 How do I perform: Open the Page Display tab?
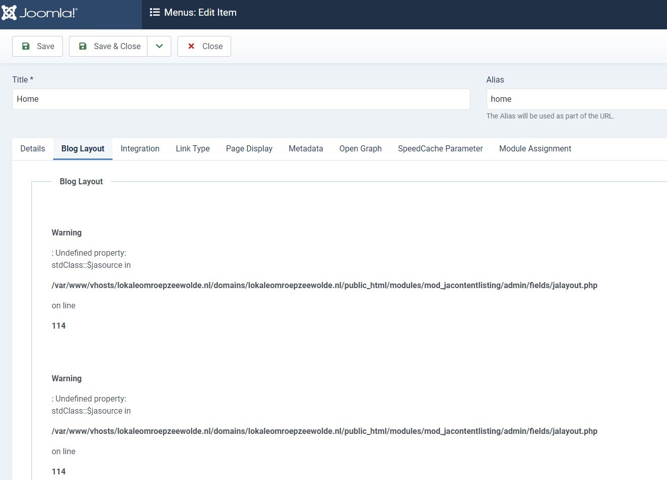[249, 148]
